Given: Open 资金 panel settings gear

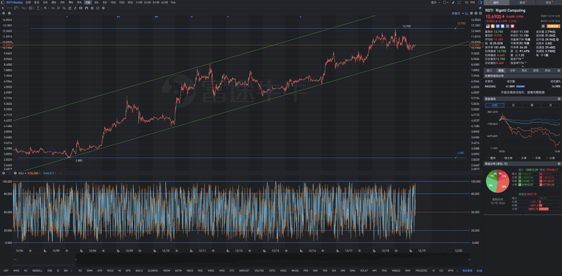Looking at the screenshot, I should [x=559, y=71].
